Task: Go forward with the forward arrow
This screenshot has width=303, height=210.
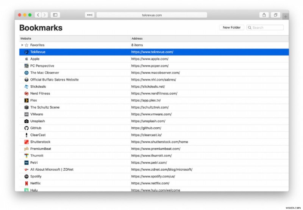Action: 45,15
